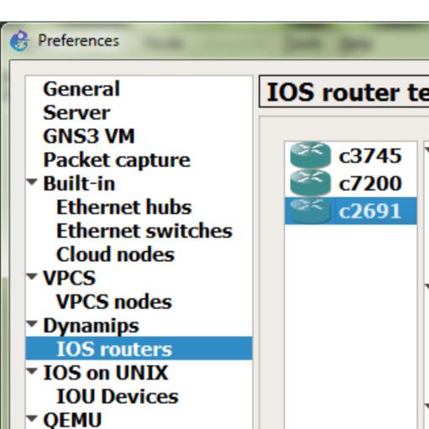This screenshot has height=429, width=429.
Task: Select Ethernet switches in the tree
Action: [144, 231]
